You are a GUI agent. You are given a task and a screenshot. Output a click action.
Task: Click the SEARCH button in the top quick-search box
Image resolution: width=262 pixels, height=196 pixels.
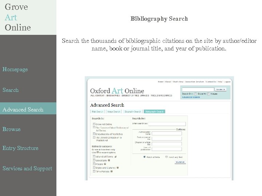pyautogui.click(x=221, y=90)
